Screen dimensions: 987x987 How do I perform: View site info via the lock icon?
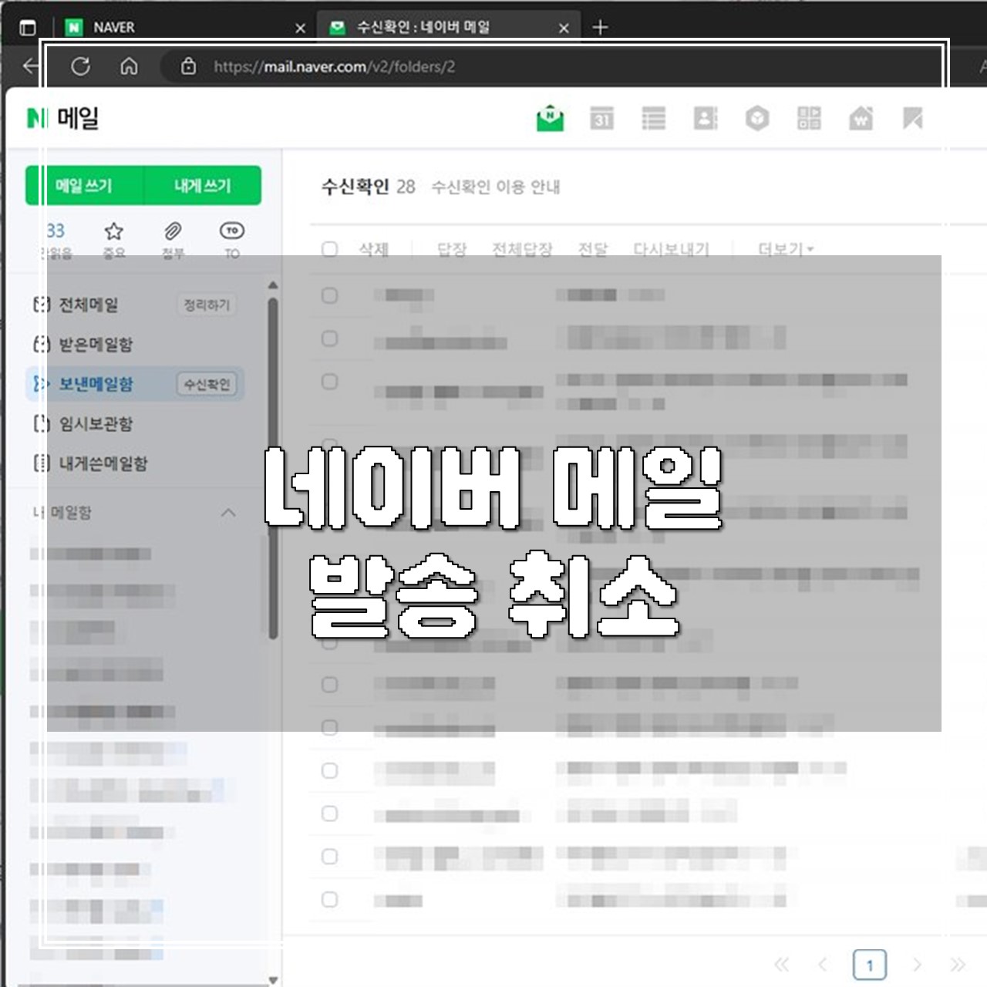pyautogui.click(x=188, y=66)
